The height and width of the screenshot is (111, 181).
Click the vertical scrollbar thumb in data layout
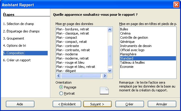pos(110,56)
